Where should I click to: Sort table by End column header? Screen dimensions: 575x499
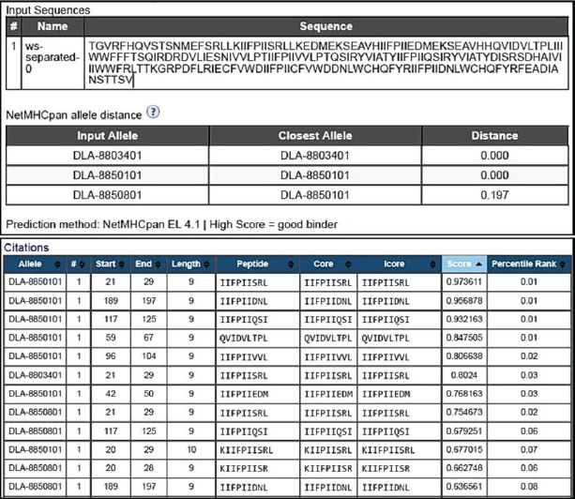[144, 265]
